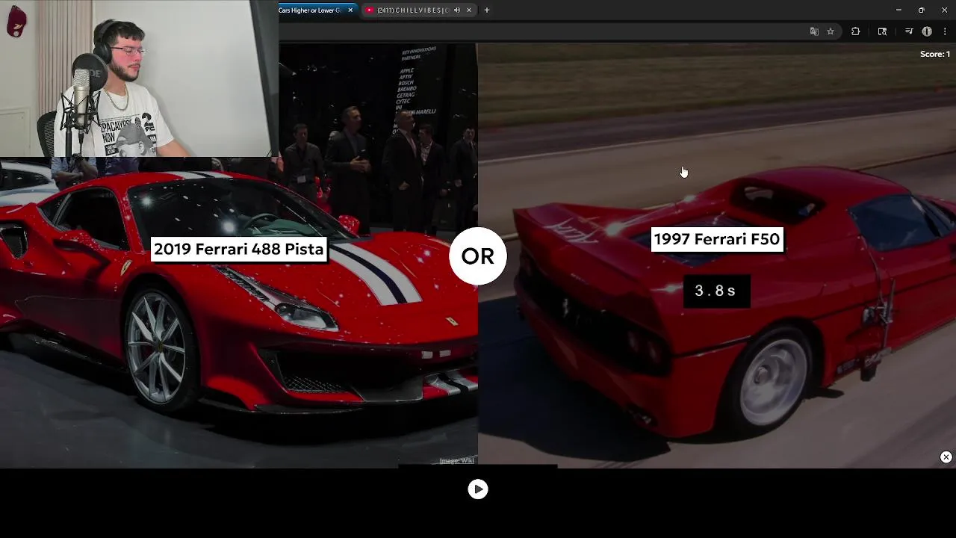Click the media controls icon in toolbar
This screenshot has width=956, height=538.
click(x=909, y=31)
